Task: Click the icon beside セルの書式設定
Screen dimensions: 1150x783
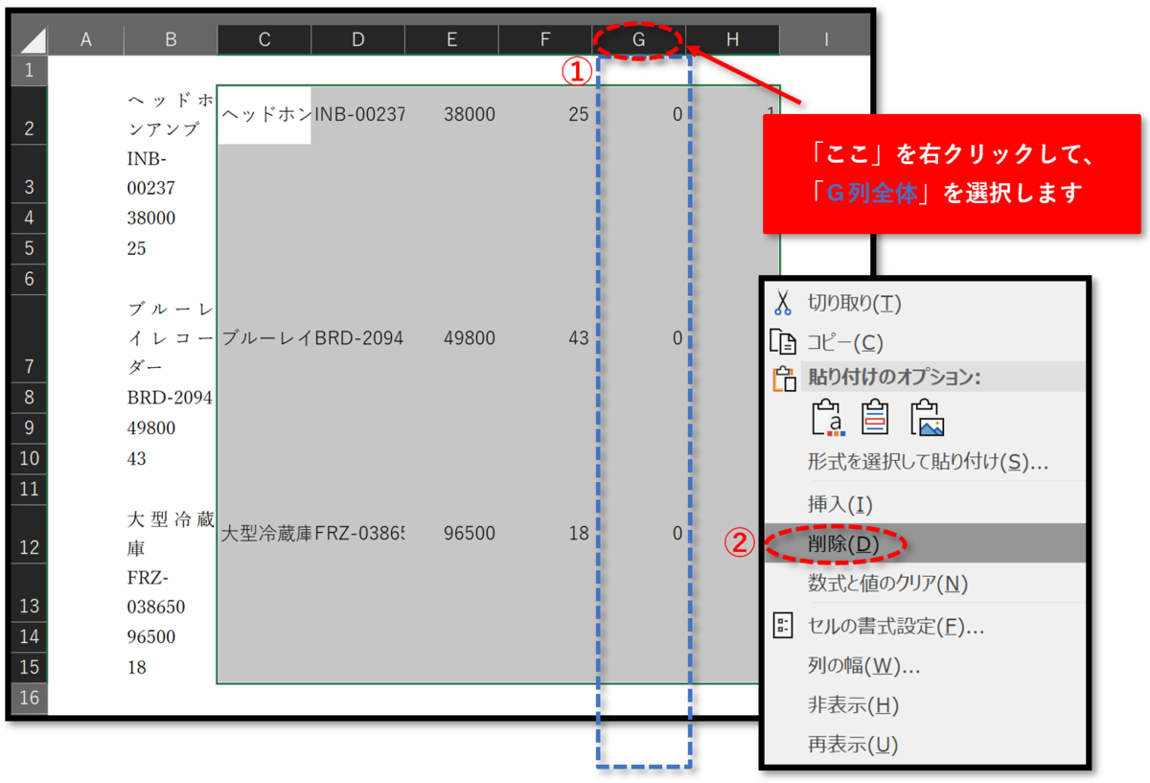Action: click(783, 627)
